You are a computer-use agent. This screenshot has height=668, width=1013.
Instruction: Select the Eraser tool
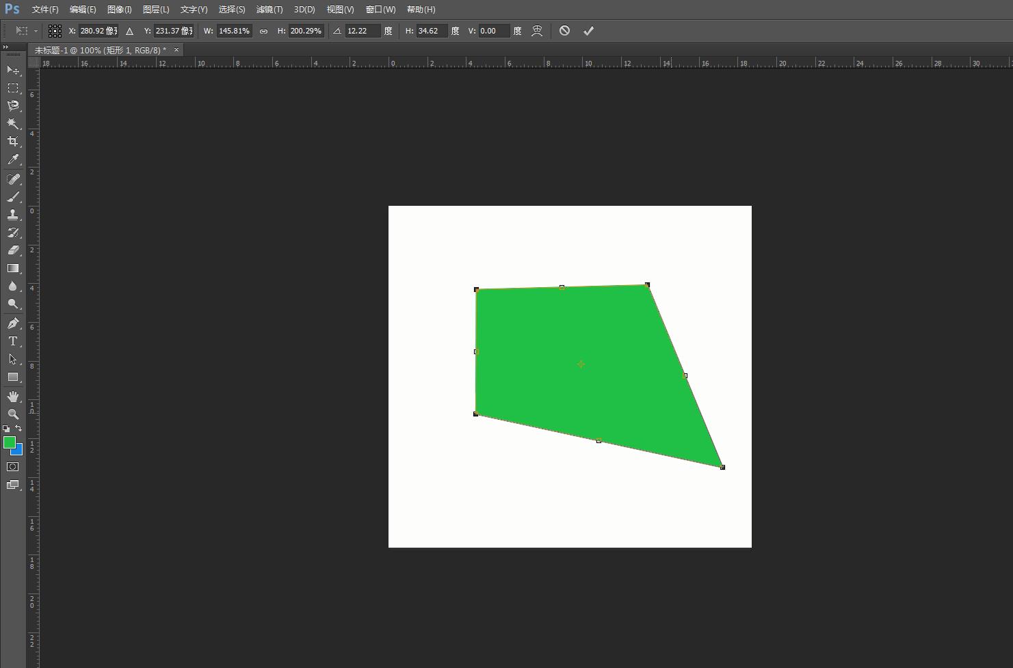pos(13,250)
